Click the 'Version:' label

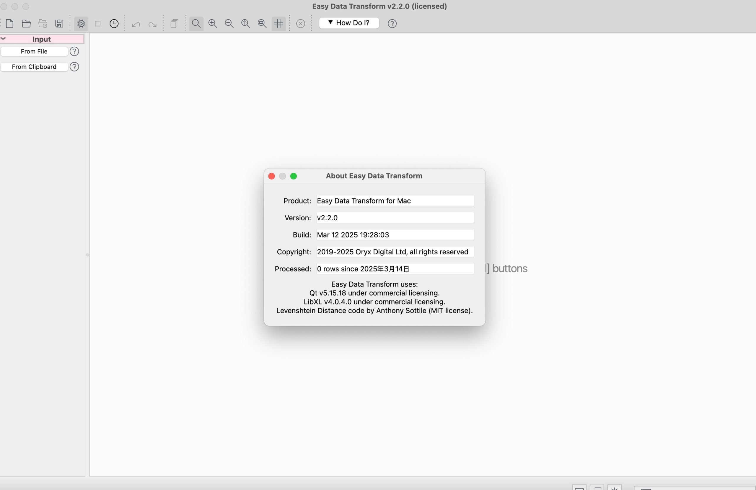point(298,218)
